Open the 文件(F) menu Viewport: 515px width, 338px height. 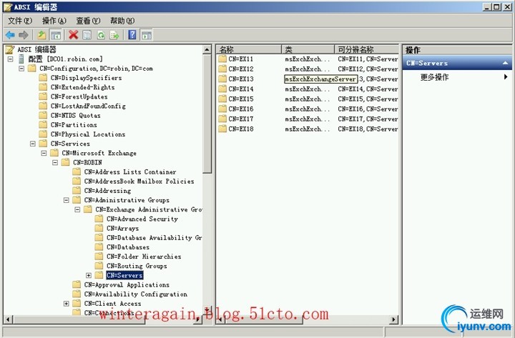pos(20,21)
